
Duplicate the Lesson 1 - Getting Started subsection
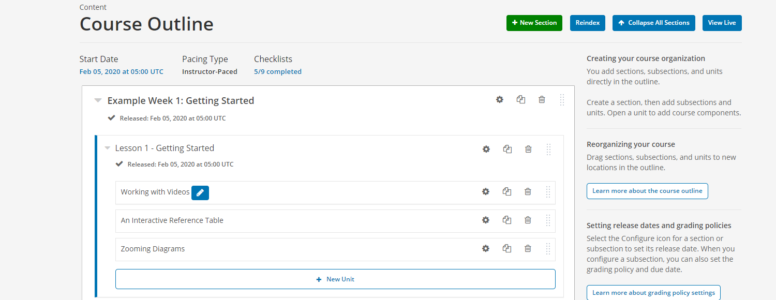[508, 149]
